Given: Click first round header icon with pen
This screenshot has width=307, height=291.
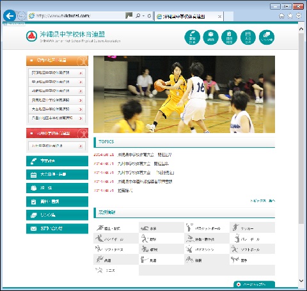Looking at the screenshot, I should coord(192,37).
